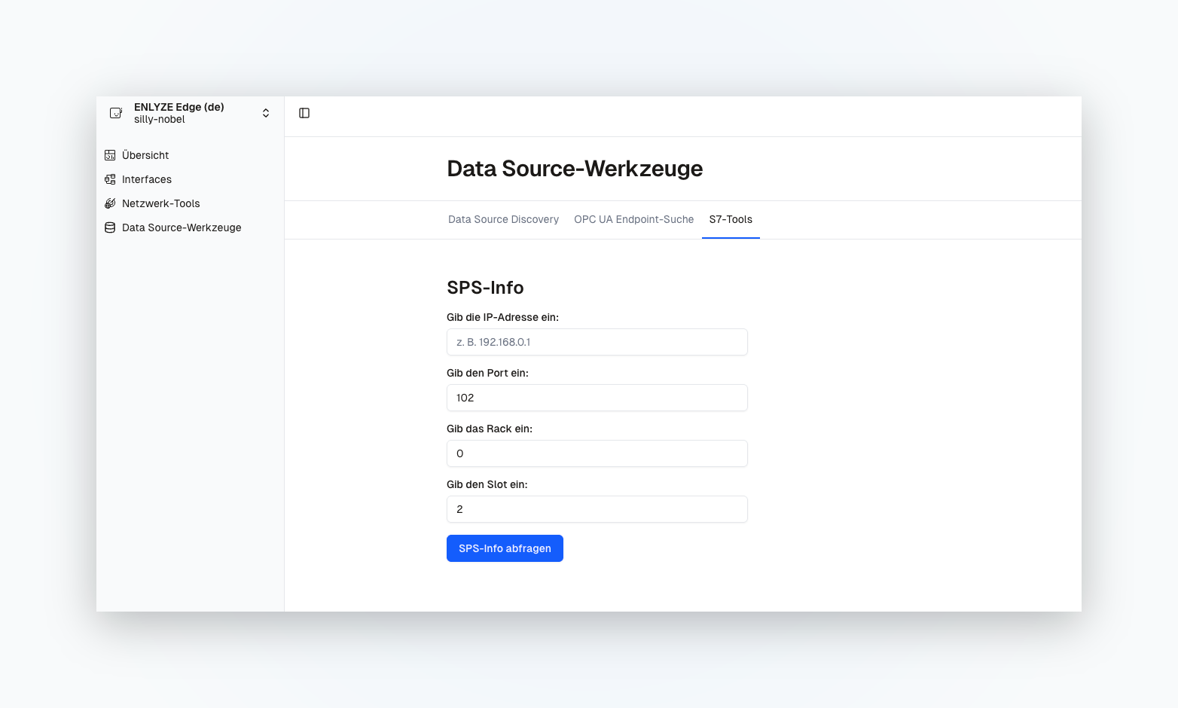The height and width of the screenshot is (708, 1178).
Task: Click the 'Gib die IP-Adresse ein:' label
Action: [x=502, y=317]
